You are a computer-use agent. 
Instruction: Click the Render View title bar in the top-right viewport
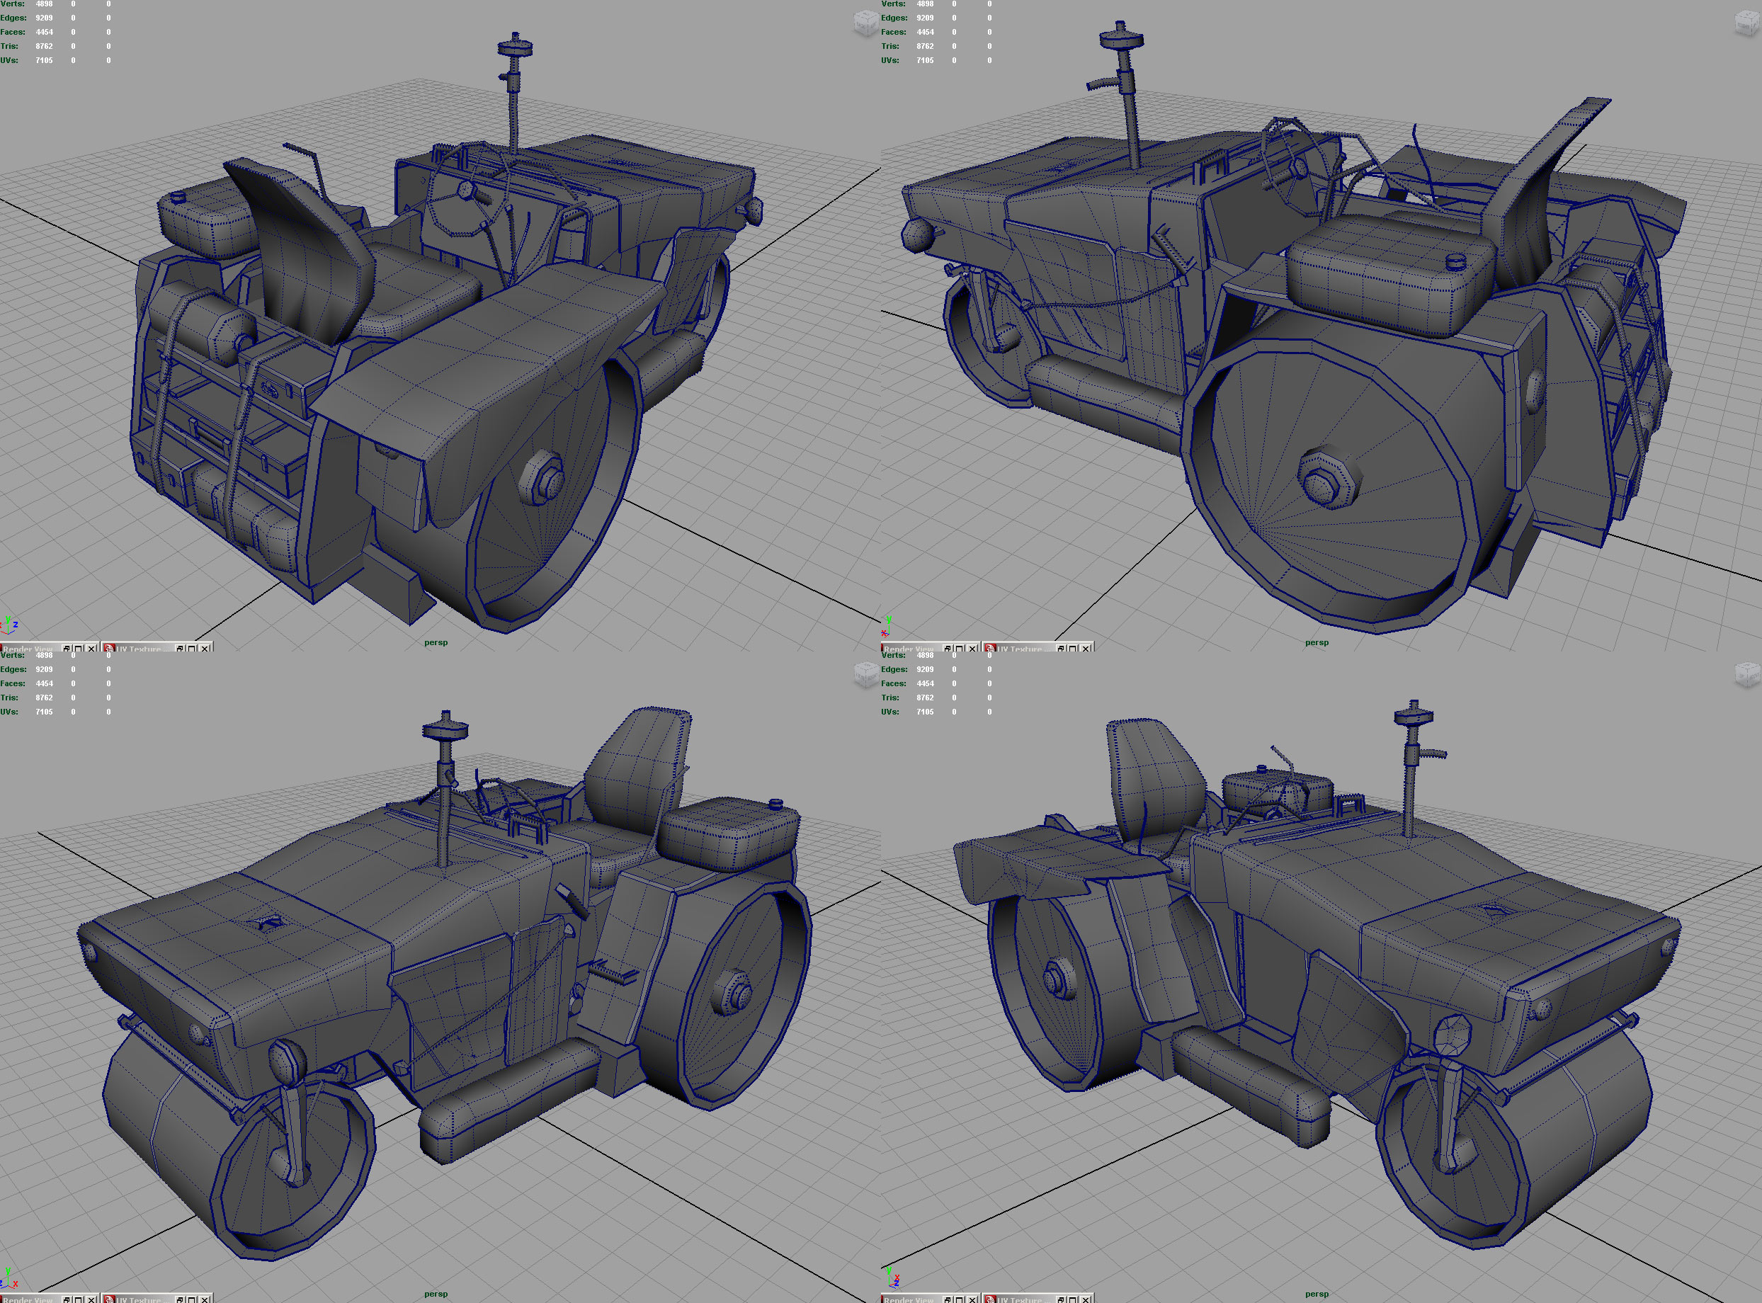click(909, 649)
